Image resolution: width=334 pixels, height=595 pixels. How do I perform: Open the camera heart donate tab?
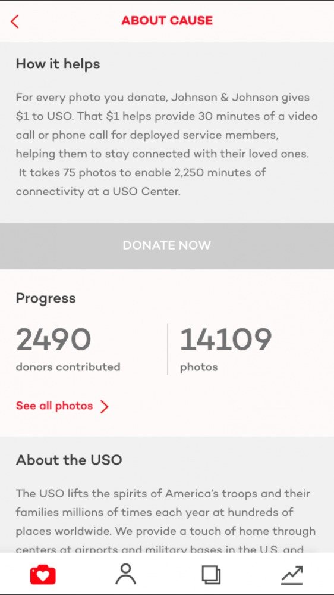tap(43, 575)
